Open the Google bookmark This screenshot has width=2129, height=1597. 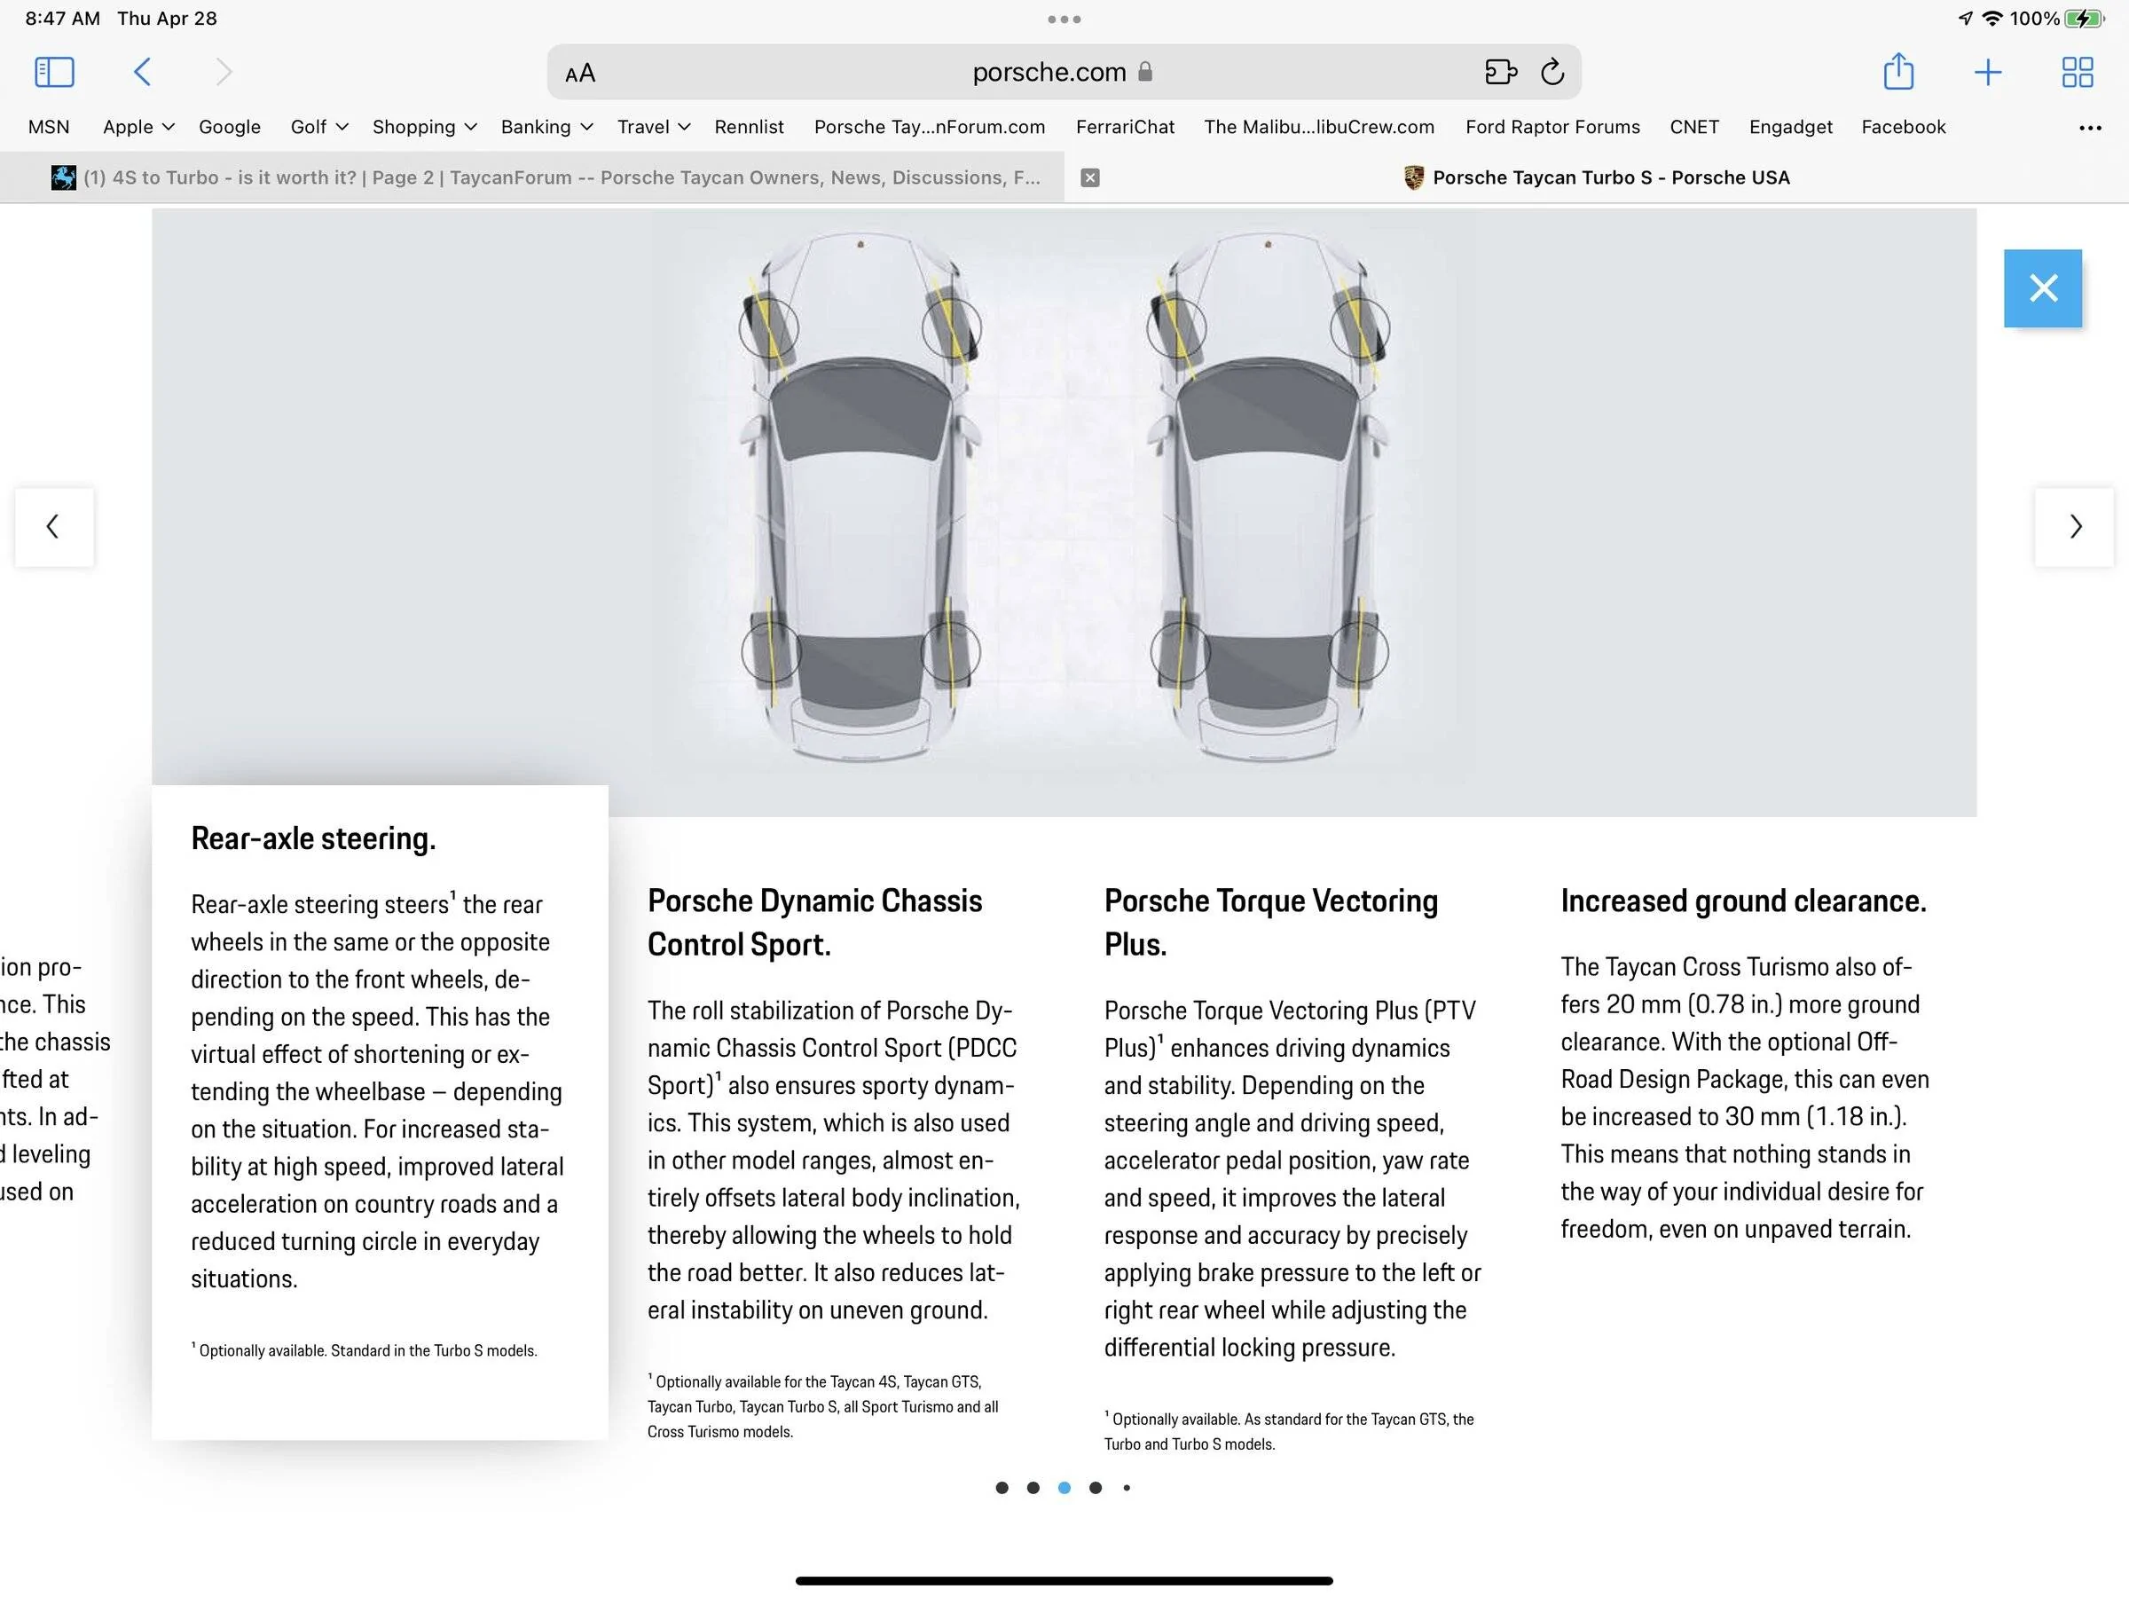point(229,127)
